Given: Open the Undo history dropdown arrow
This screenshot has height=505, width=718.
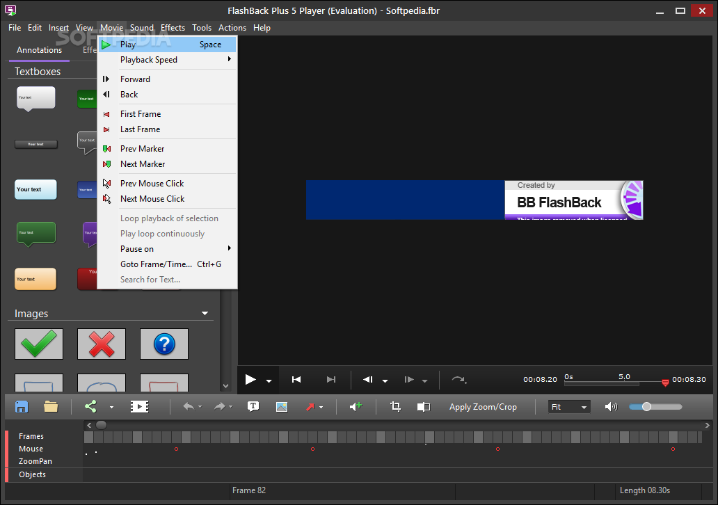Looking at the screenshot, I should coord(200,407).
